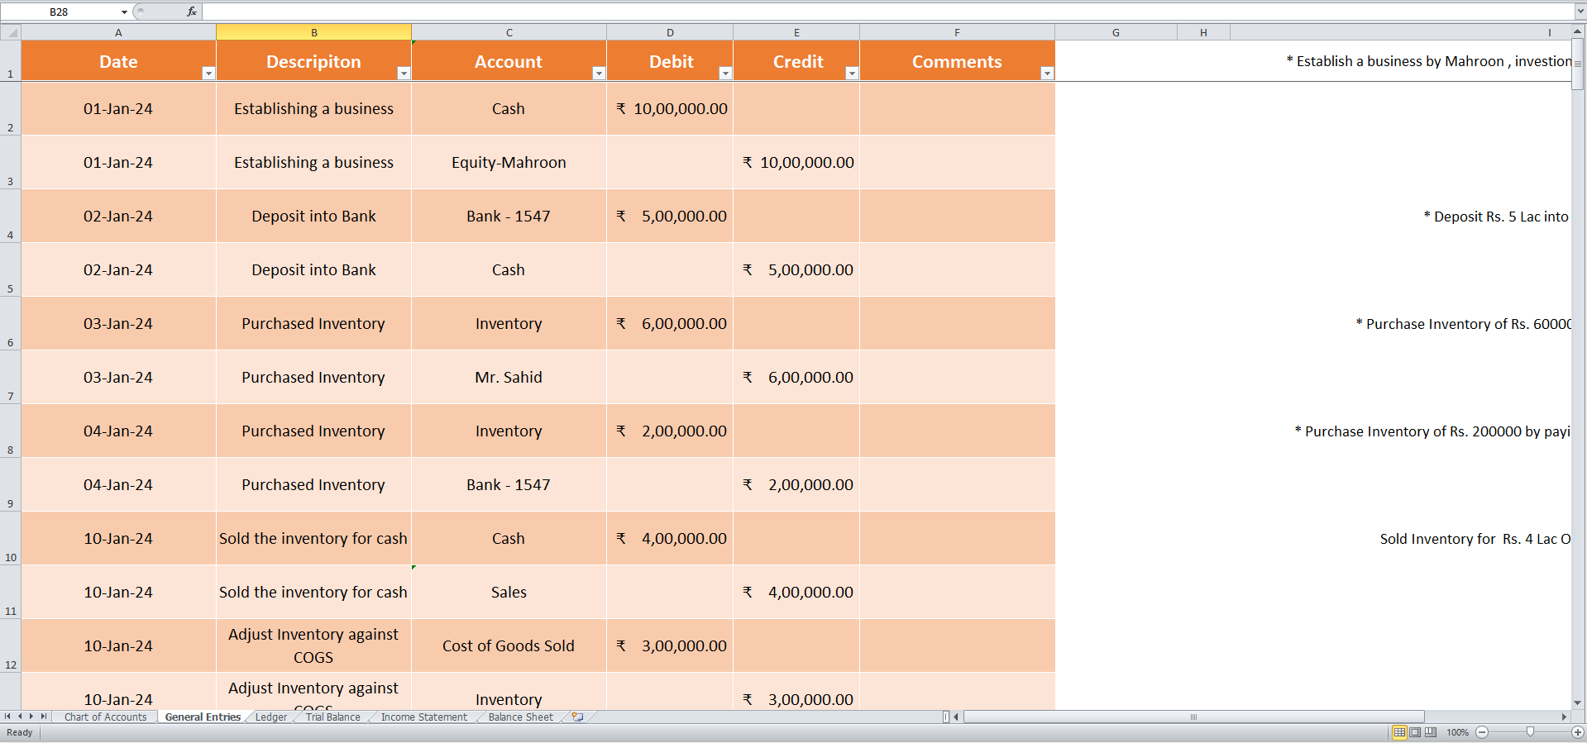This screenshot has width=1587, height=743.
Task: Open the Comments column filter dropdown
Action: coord(1047,74)
